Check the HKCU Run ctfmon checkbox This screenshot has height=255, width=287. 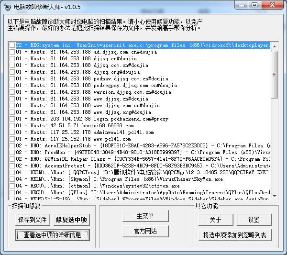point(12,186)
